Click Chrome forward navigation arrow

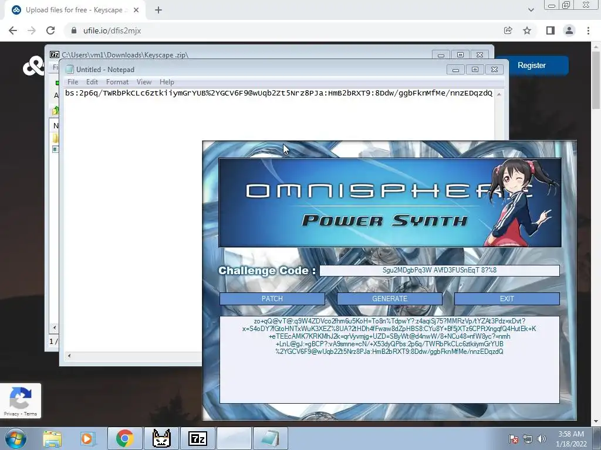(x=32, y=30)
